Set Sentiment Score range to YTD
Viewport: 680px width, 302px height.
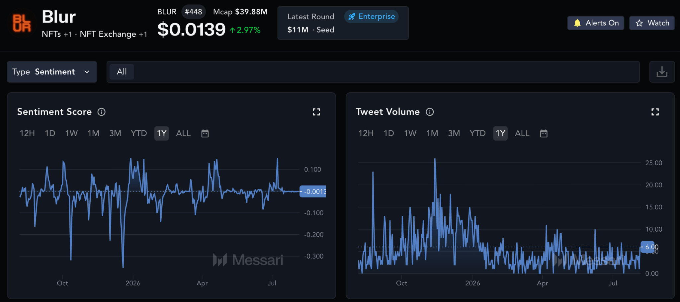[x=139, y=133]
